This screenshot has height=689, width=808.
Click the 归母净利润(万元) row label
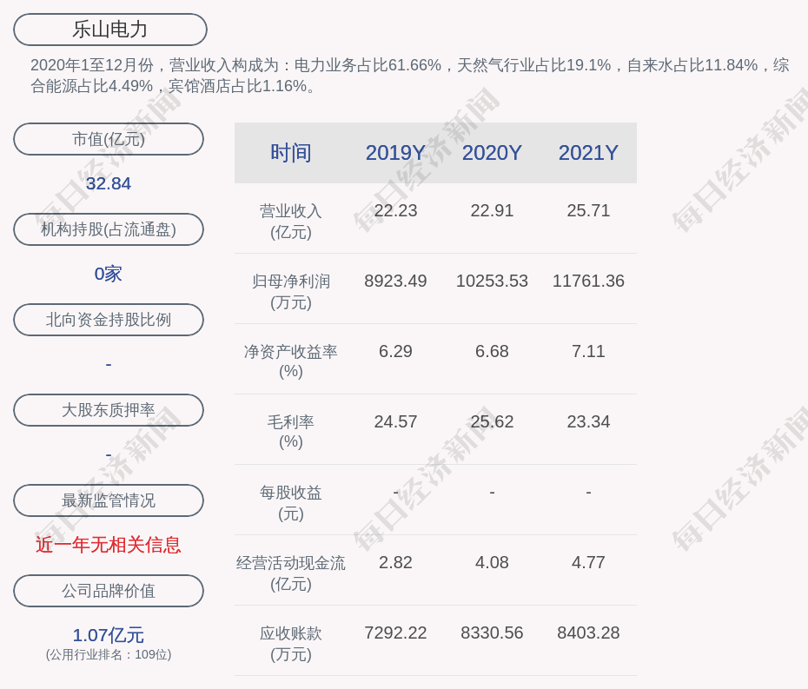(291, 292)
